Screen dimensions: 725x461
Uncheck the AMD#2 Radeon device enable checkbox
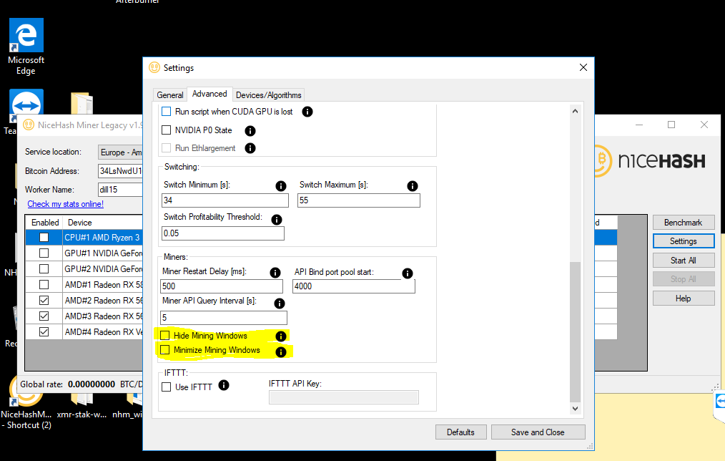pyautogui.click(x=44, y=300)
